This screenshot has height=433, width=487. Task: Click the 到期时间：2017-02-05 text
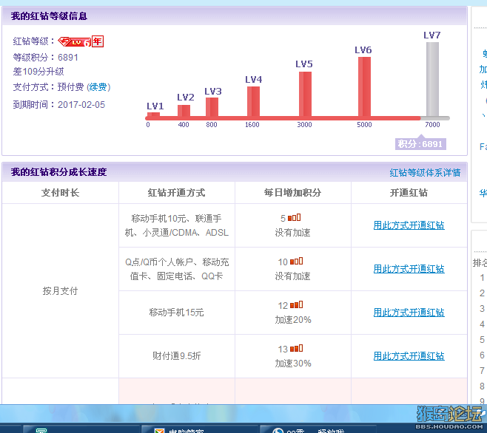[x=58, y=104]
